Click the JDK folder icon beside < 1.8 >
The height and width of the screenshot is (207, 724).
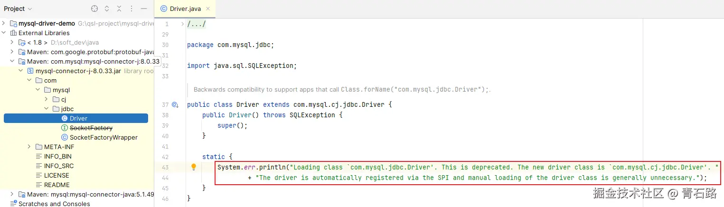[22, 42]
